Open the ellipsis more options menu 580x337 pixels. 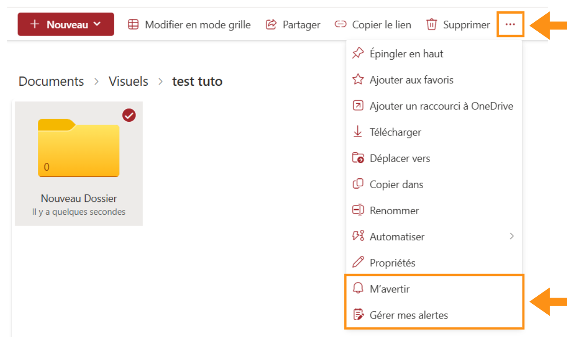[x=510, y=24]
